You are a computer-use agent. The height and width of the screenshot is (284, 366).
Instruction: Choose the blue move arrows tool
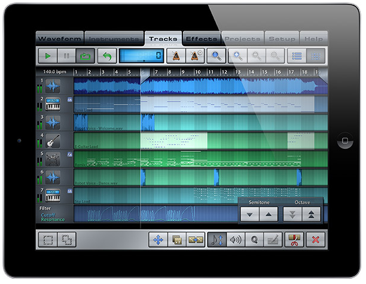click(158, 240)
